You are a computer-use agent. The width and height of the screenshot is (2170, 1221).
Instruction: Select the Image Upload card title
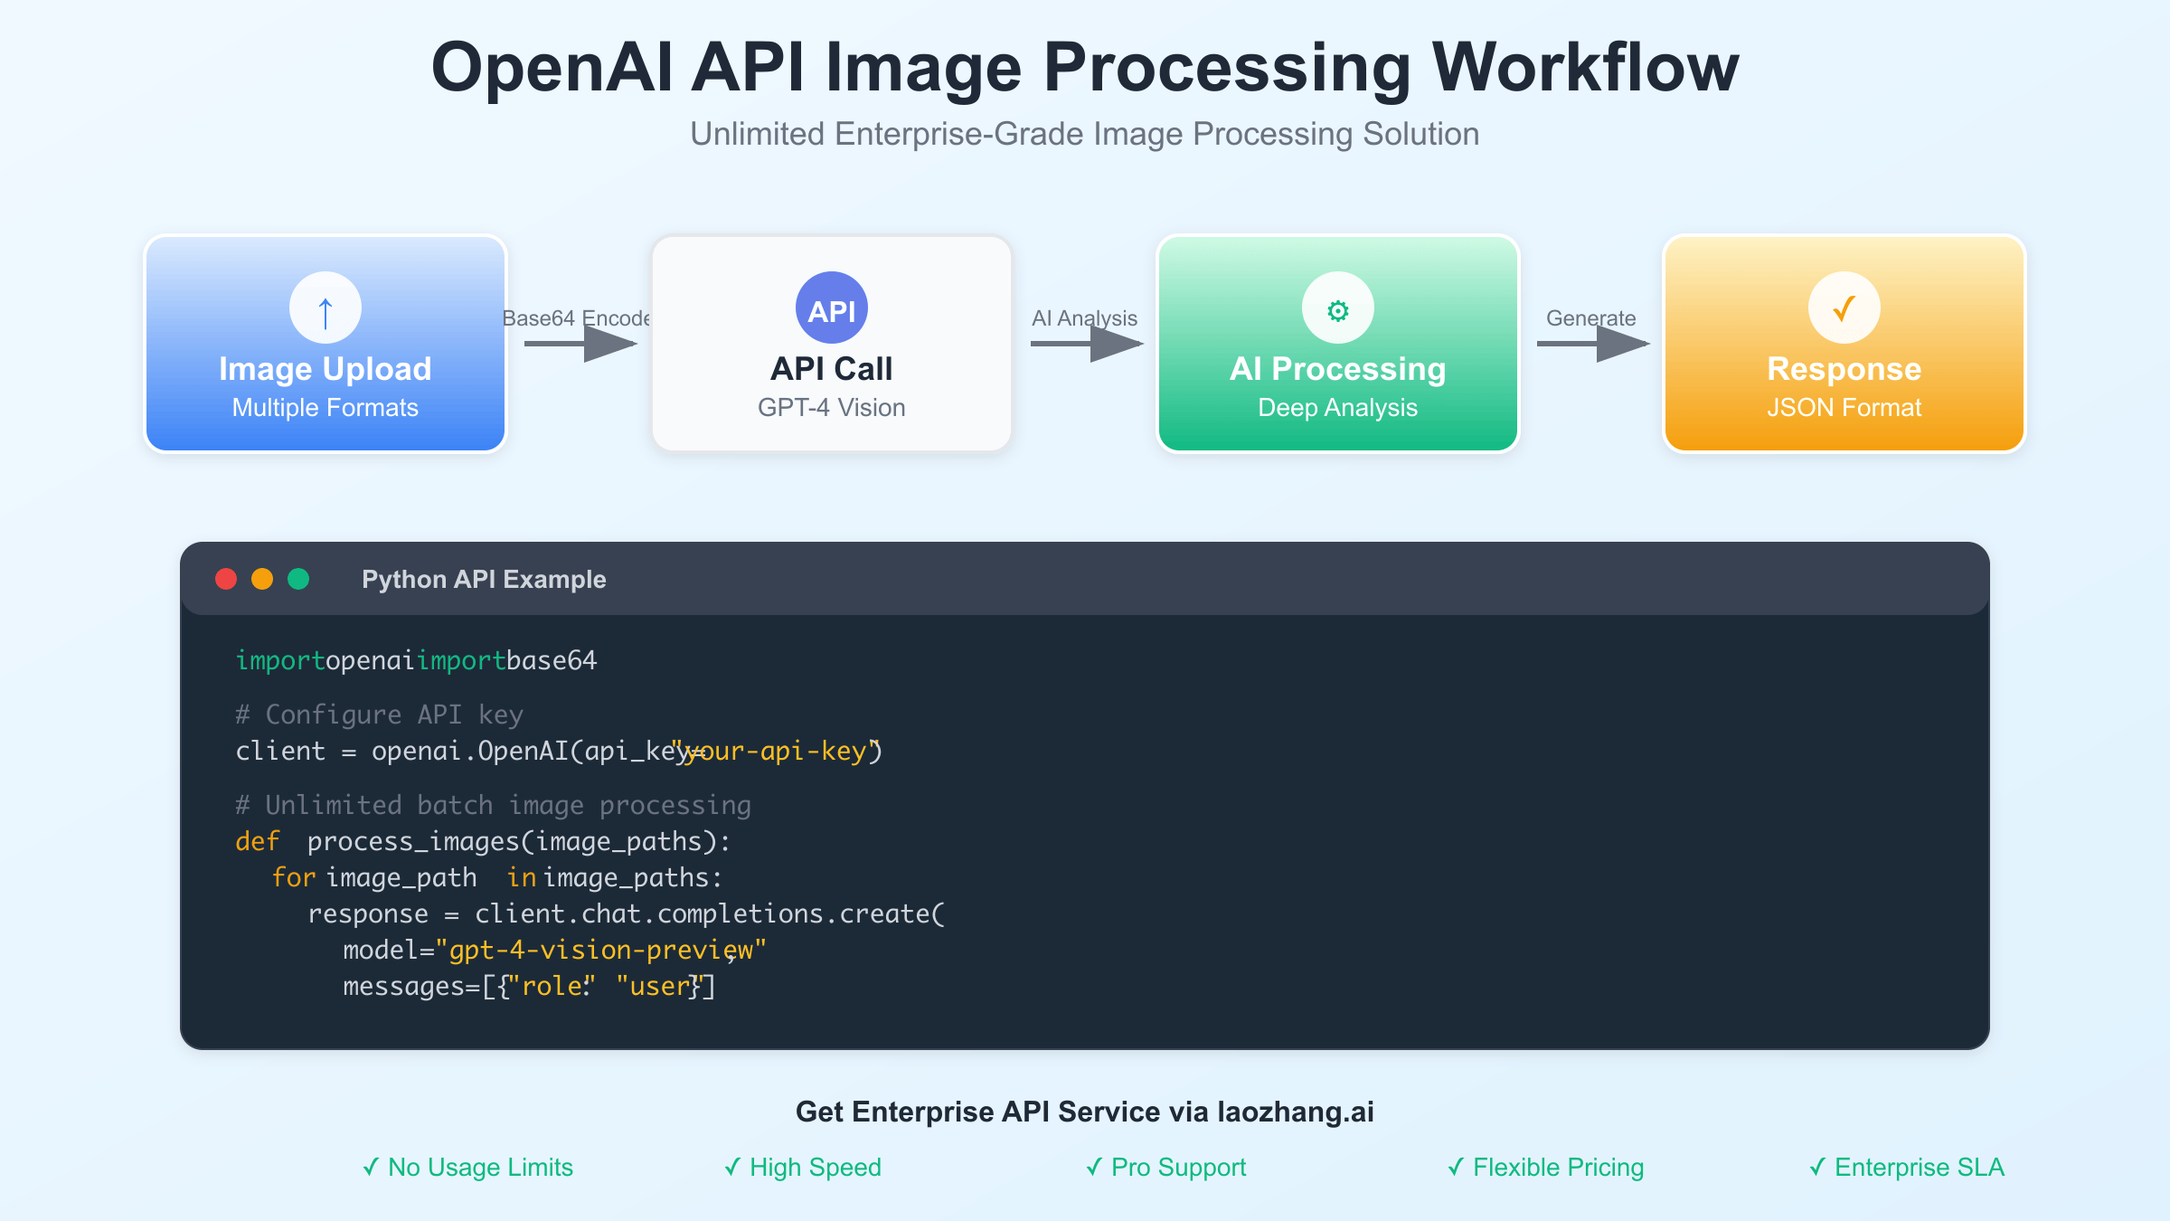[325, 369]
